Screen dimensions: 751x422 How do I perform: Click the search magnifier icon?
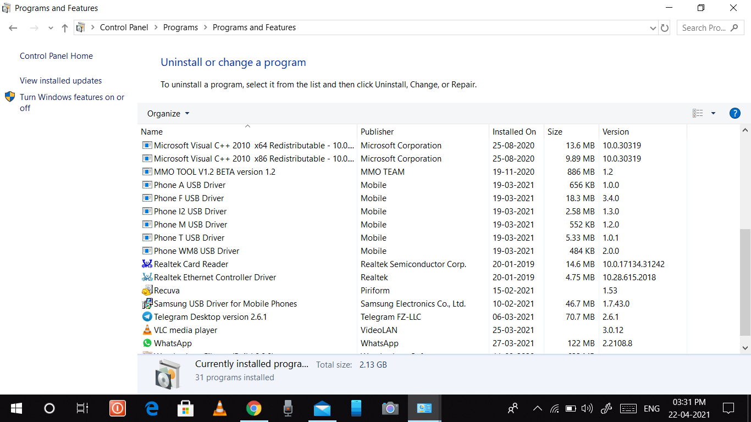click(734, 27)
